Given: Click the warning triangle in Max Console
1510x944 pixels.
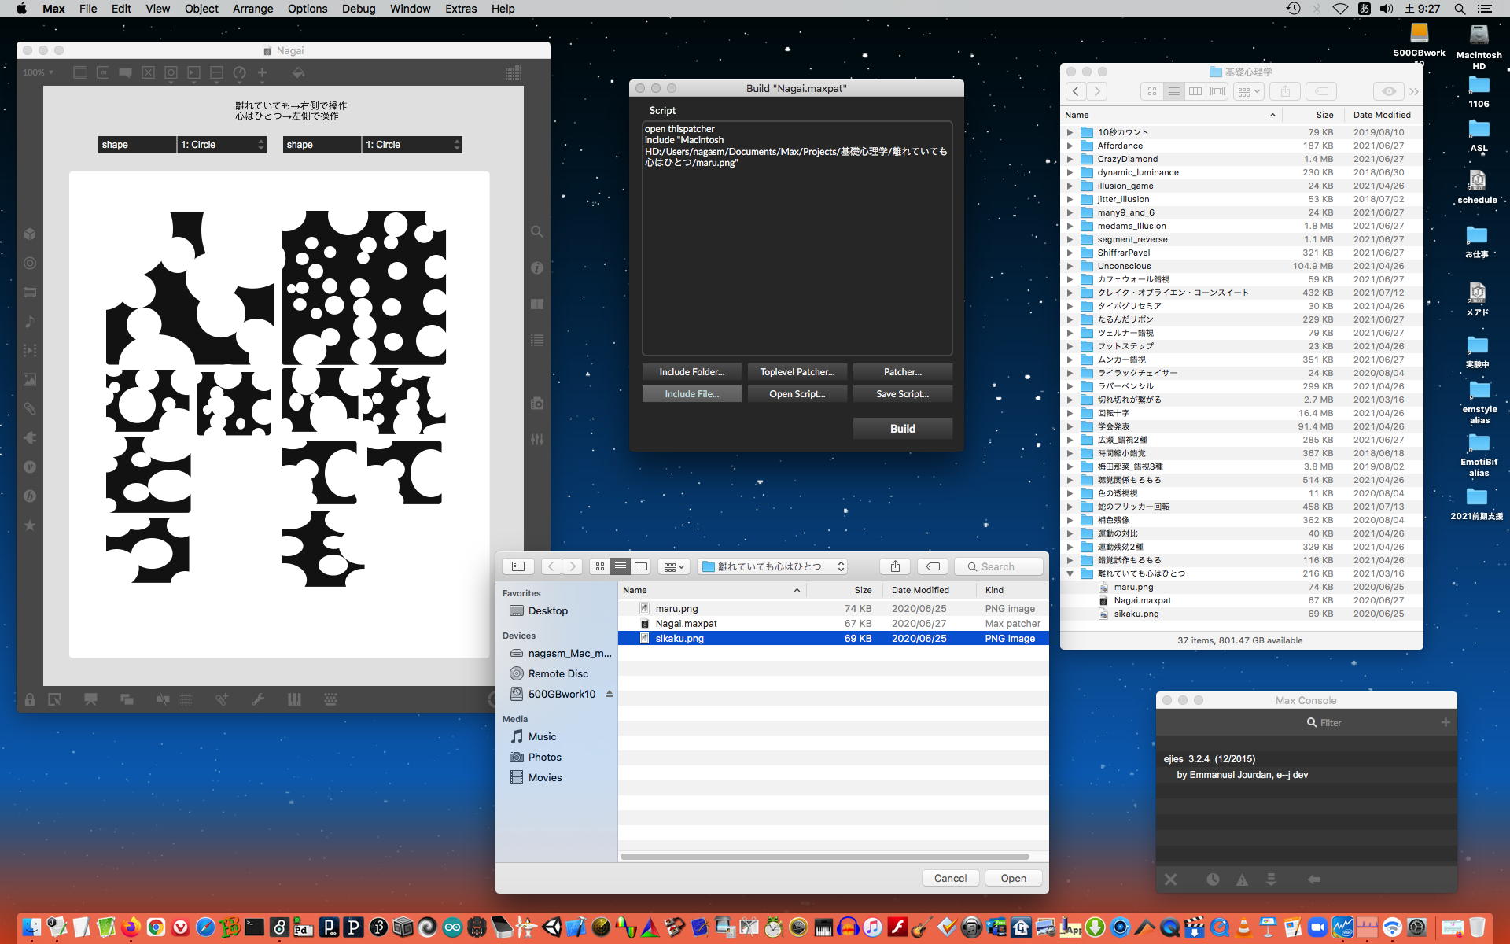Looking at the screenshot, I should coord(1242,879).
